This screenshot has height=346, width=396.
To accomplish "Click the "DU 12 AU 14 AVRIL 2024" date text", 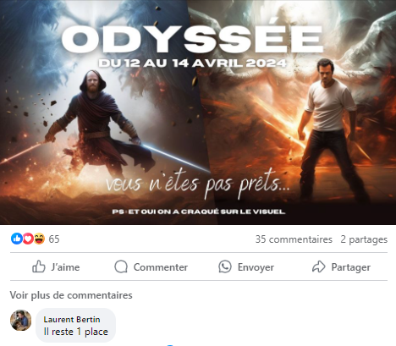I will 192,63.
